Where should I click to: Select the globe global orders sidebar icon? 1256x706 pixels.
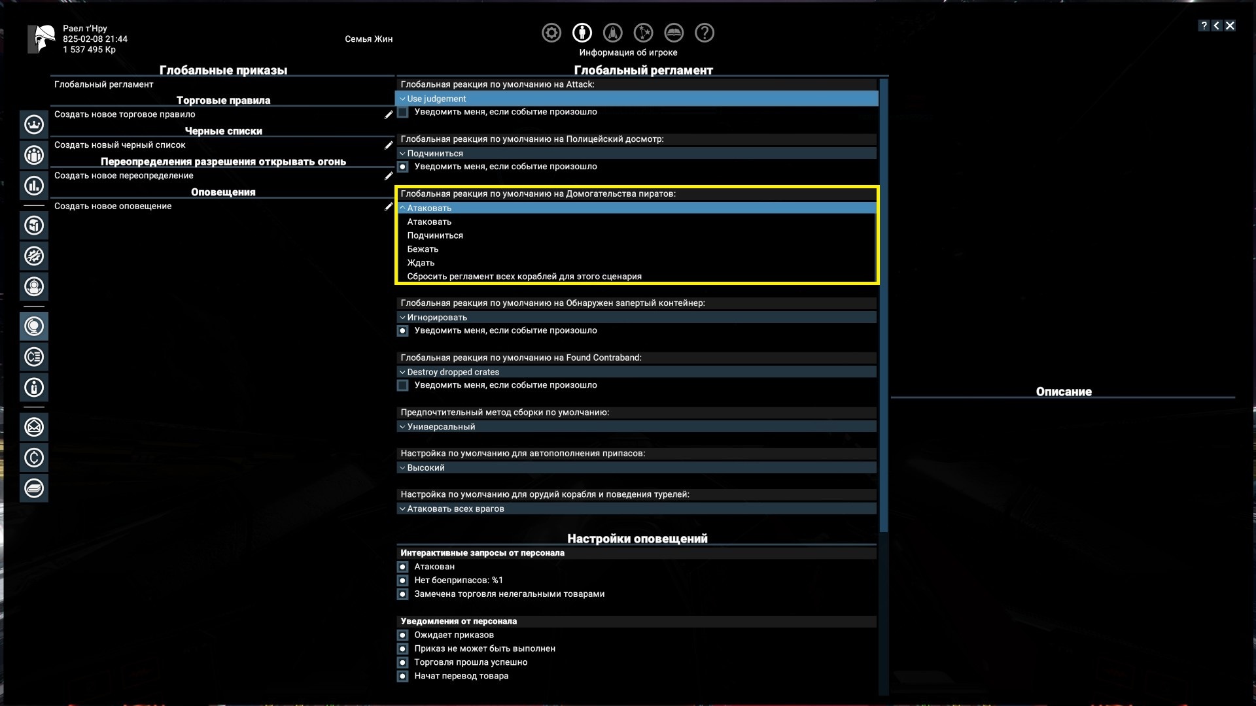34,326
